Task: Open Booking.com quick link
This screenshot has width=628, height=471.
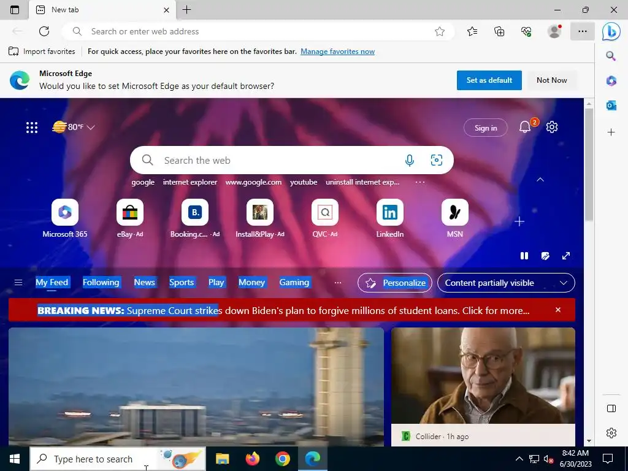Action: (195, 218)
